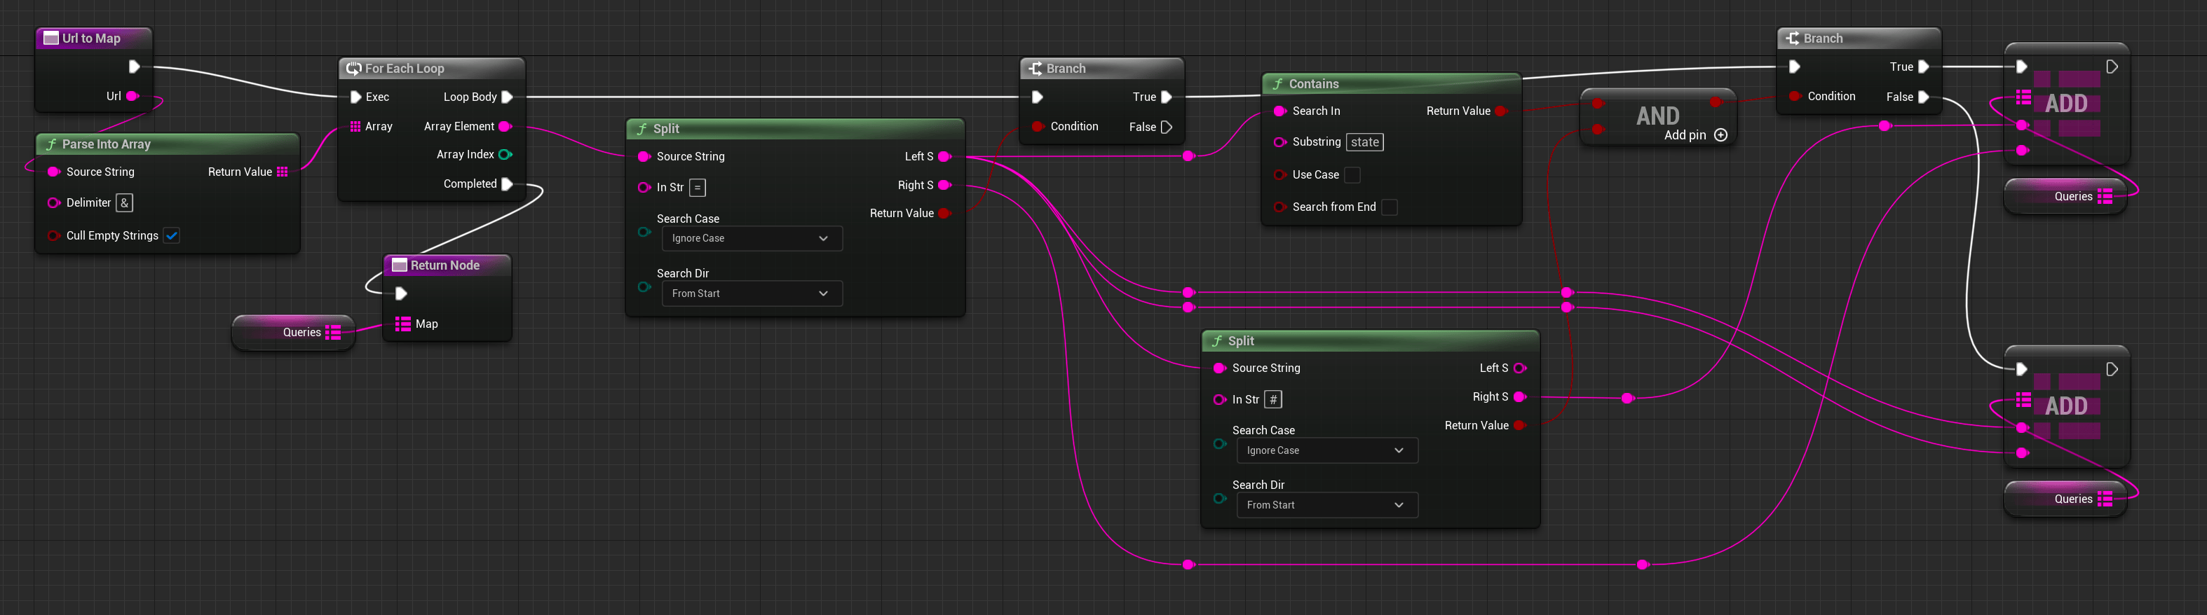Click the Array input pin on For Each Loop
Viewport: 2207px width, 615px height.
pyautogui.click(x=355, y=126)
